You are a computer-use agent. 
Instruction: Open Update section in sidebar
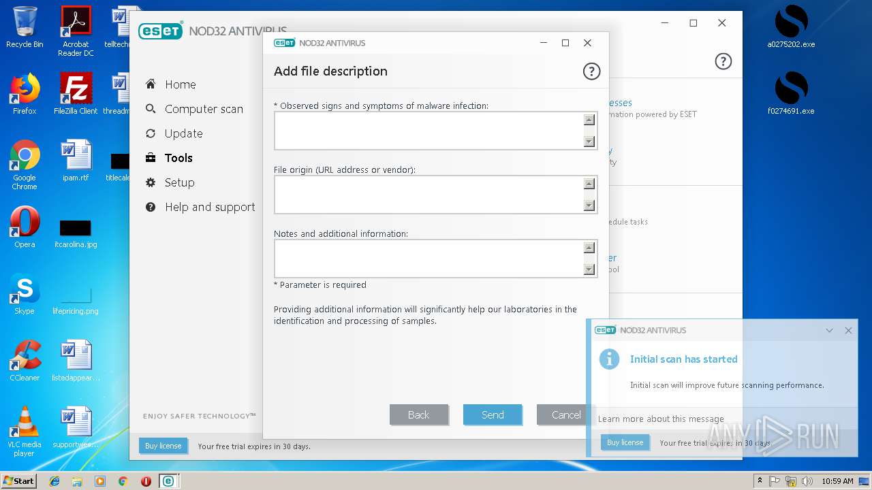[x=183, y=133]
